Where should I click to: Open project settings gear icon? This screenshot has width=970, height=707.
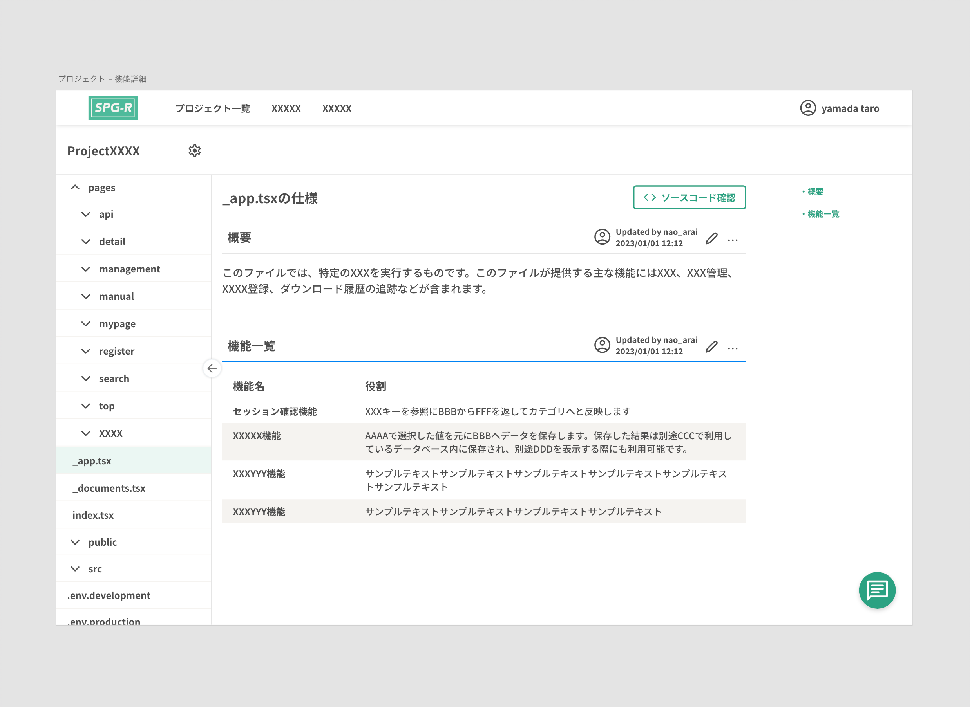[194, 151]
